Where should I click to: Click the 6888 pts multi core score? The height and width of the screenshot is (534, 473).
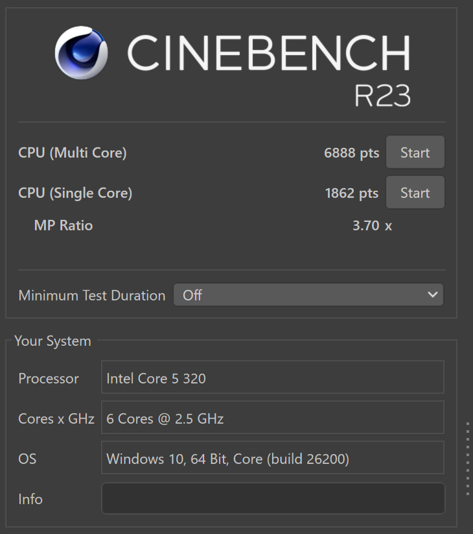[351, 153]
